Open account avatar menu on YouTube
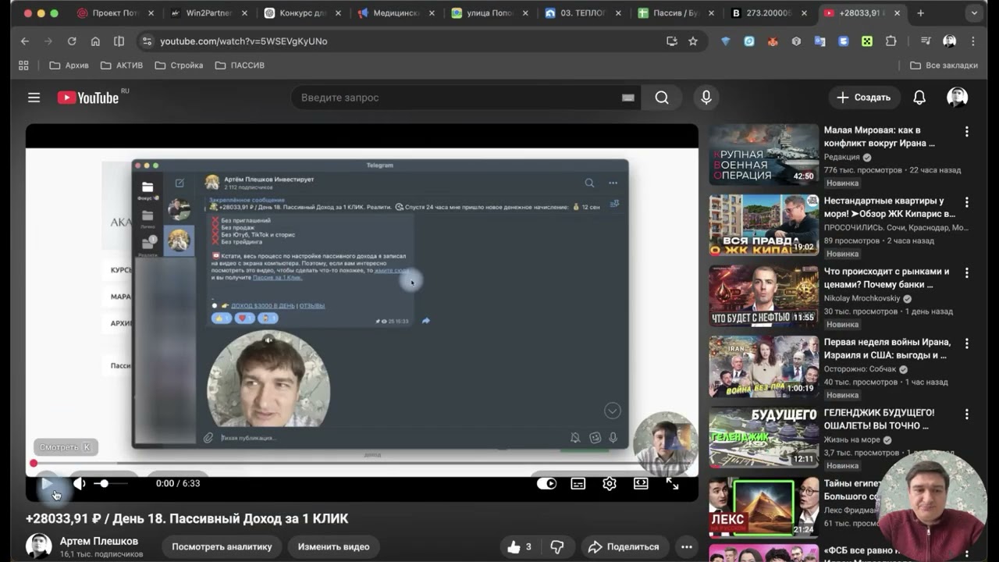The height and width of the screenshot is (562, 999). 958,98
